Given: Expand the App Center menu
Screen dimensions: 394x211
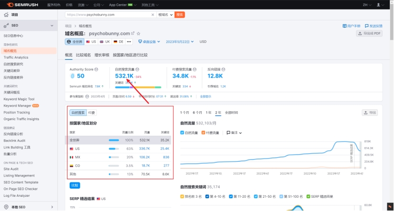Looking at the screenshot, I should pos(122,5).
